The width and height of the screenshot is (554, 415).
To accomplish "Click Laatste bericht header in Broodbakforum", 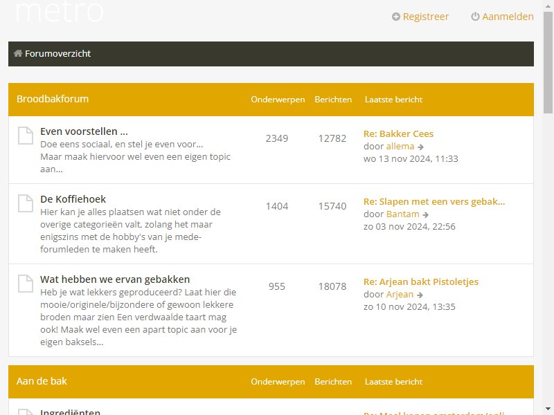I will 393,100.
